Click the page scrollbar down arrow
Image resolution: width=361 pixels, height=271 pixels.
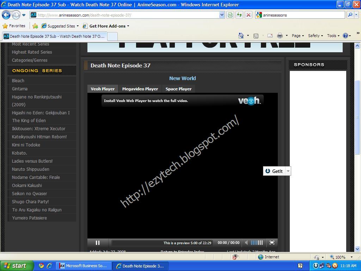(357, 249)
